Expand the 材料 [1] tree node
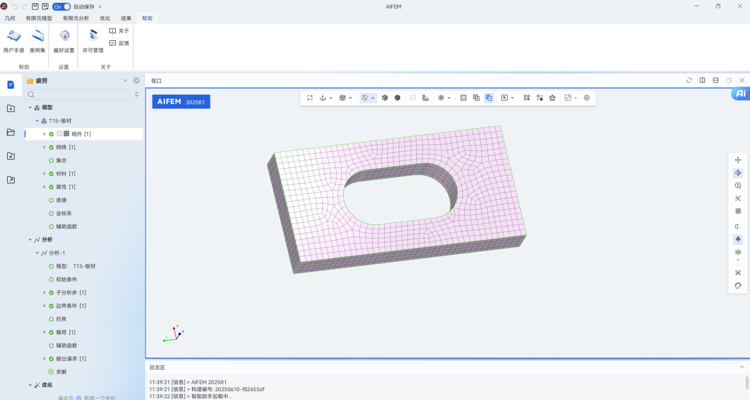Screen dimensions: 750x400 tap(44, 173)
